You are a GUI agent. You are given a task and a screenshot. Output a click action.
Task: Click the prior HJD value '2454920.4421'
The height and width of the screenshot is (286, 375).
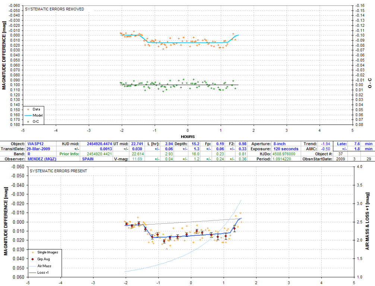pos(99,154)
